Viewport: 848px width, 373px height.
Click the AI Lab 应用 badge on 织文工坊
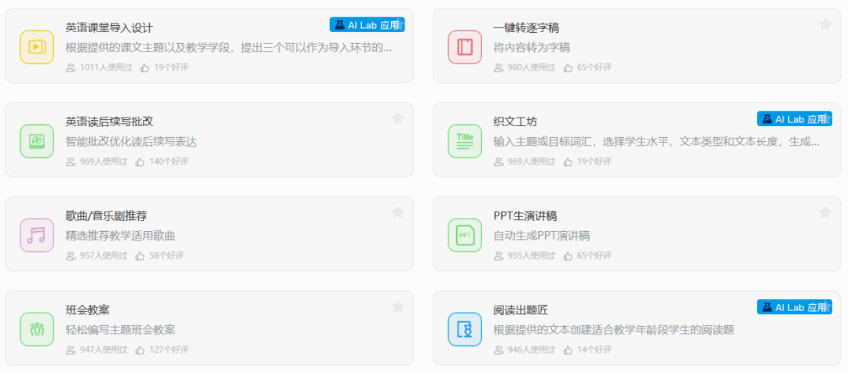tap(795, 119)
